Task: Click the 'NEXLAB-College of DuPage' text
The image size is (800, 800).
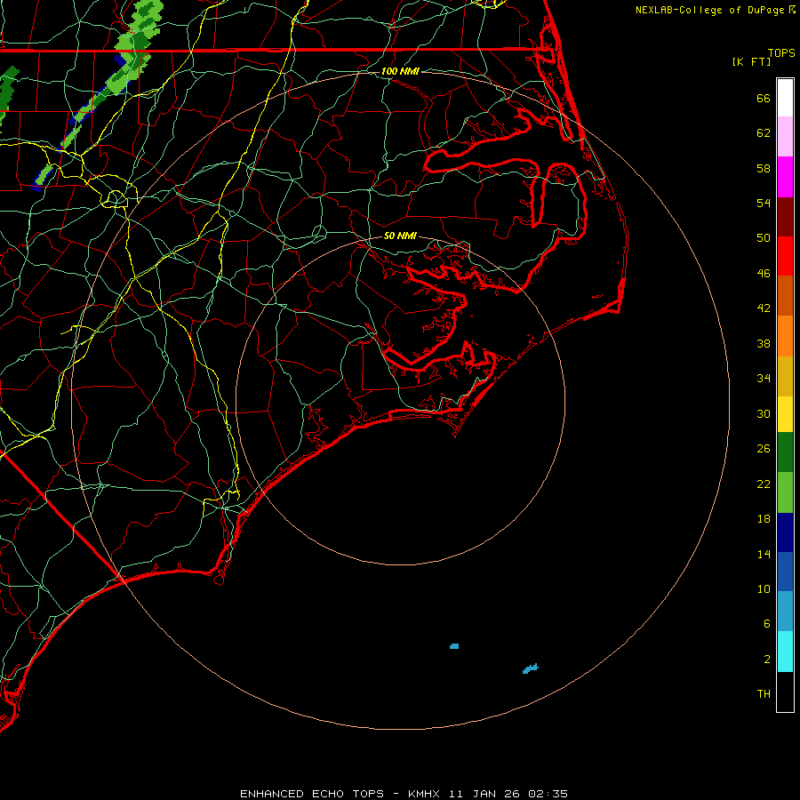Action: point(709,10)
